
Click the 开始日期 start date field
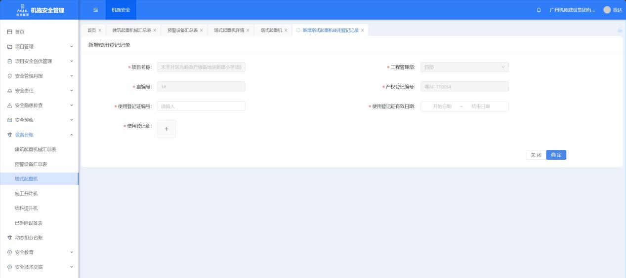click(x=442, y=106)
